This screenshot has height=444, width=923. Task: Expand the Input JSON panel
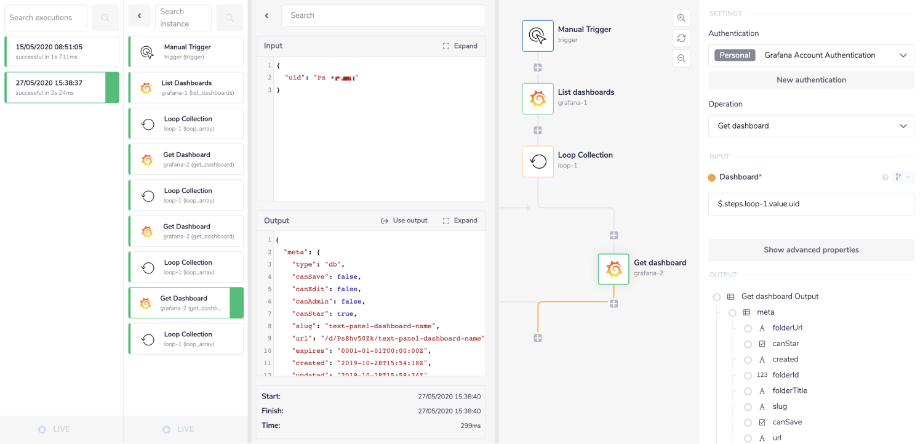(x=460, y=46)
